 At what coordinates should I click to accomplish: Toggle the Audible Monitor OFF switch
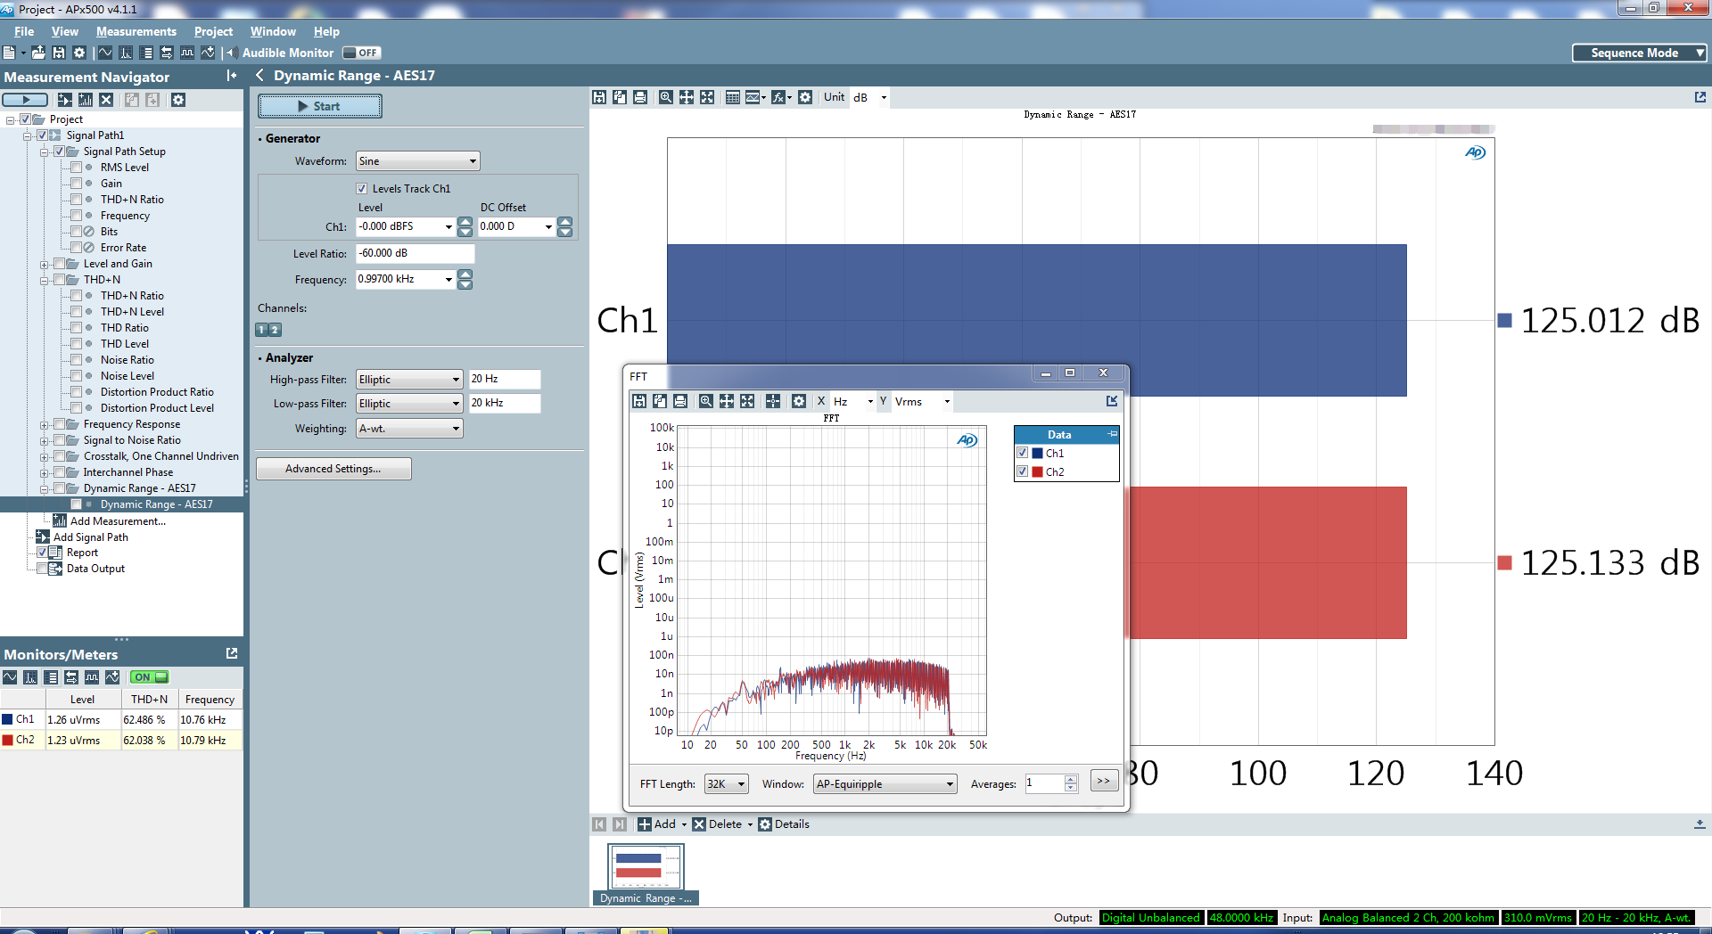coord(361,53)
